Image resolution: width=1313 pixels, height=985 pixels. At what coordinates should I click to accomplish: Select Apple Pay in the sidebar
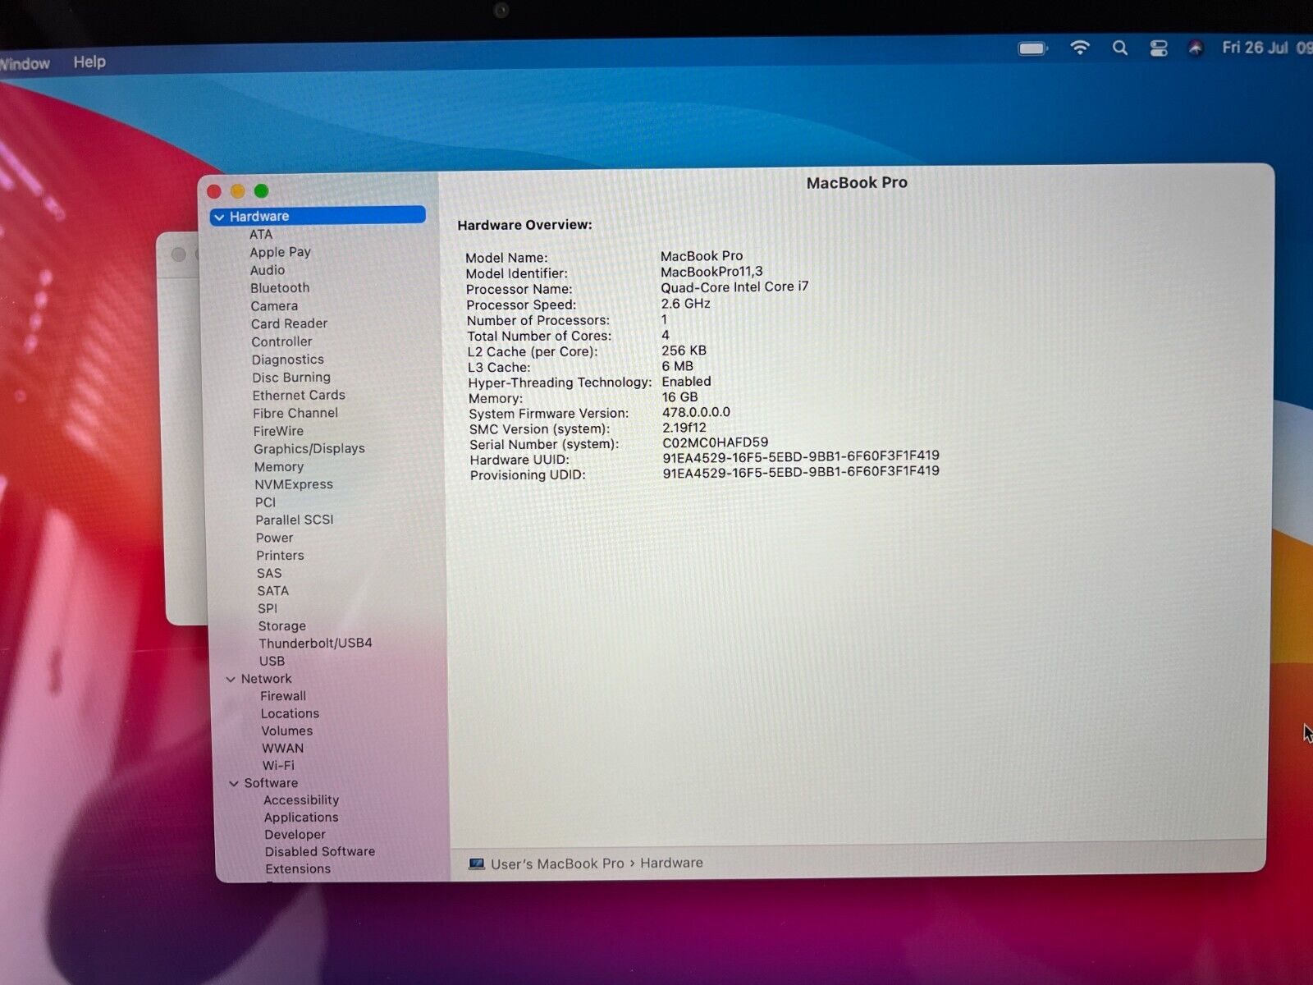pyautogui.click(x=280, y=252)
